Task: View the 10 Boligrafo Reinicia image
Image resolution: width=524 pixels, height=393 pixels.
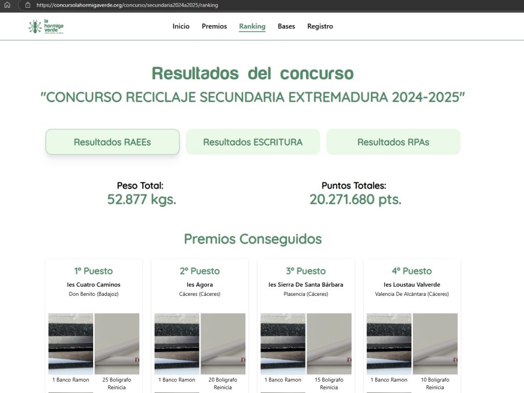Action: (x=435, y=343)
